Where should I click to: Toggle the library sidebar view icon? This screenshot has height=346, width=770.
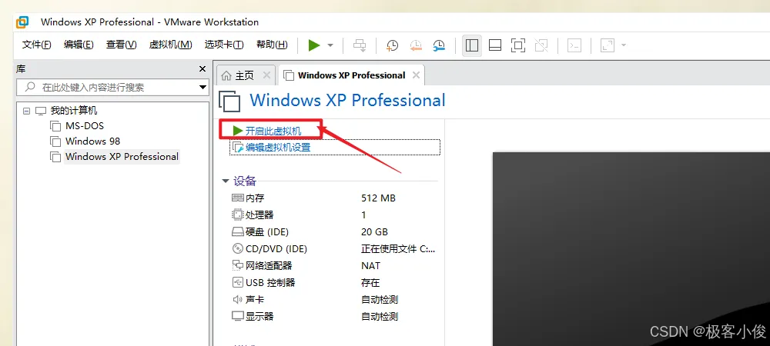point(472,45)
